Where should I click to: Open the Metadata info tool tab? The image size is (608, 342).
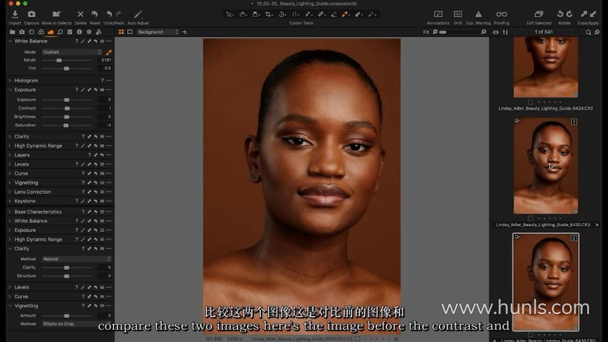pos(79,32)
